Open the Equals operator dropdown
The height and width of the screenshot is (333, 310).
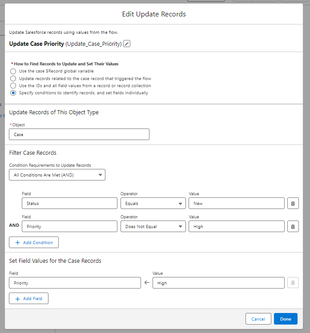[153, 203]
